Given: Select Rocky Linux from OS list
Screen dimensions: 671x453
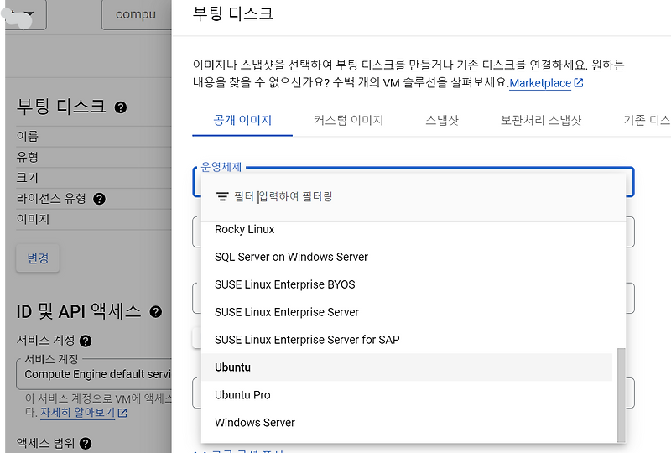Looking at the screenshot, I should point(407,230).
